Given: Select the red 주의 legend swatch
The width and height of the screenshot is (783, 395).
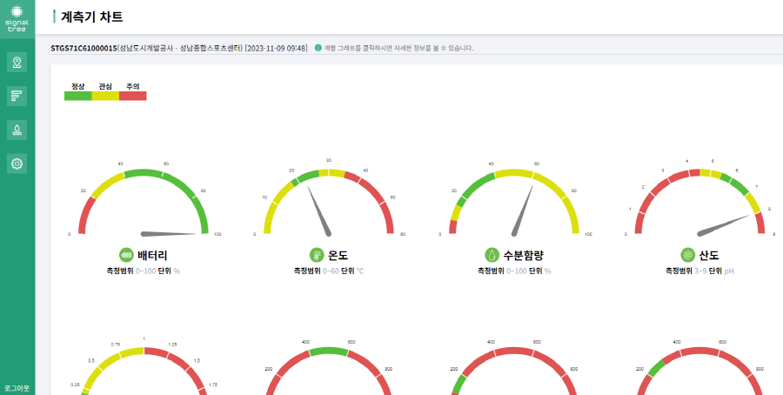Looking at the screenshot, I should coord(133,96).
